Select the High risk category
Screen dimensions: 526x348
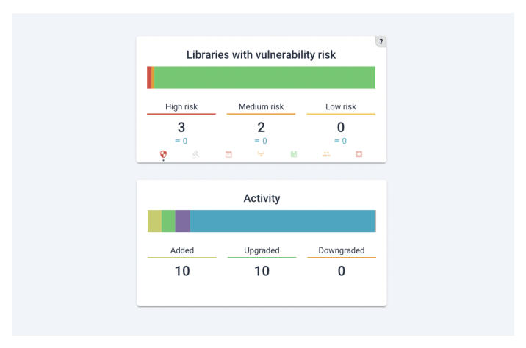pos(181,106)
